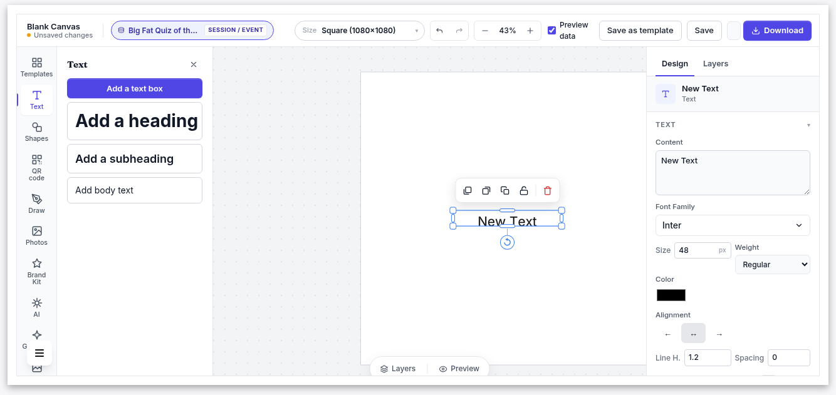Align text left

(x=667, y=334)
